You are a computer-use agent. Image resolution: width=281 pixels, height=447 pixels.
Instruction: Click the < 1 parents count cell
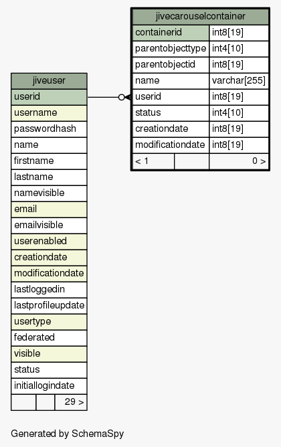click(153, 161)
